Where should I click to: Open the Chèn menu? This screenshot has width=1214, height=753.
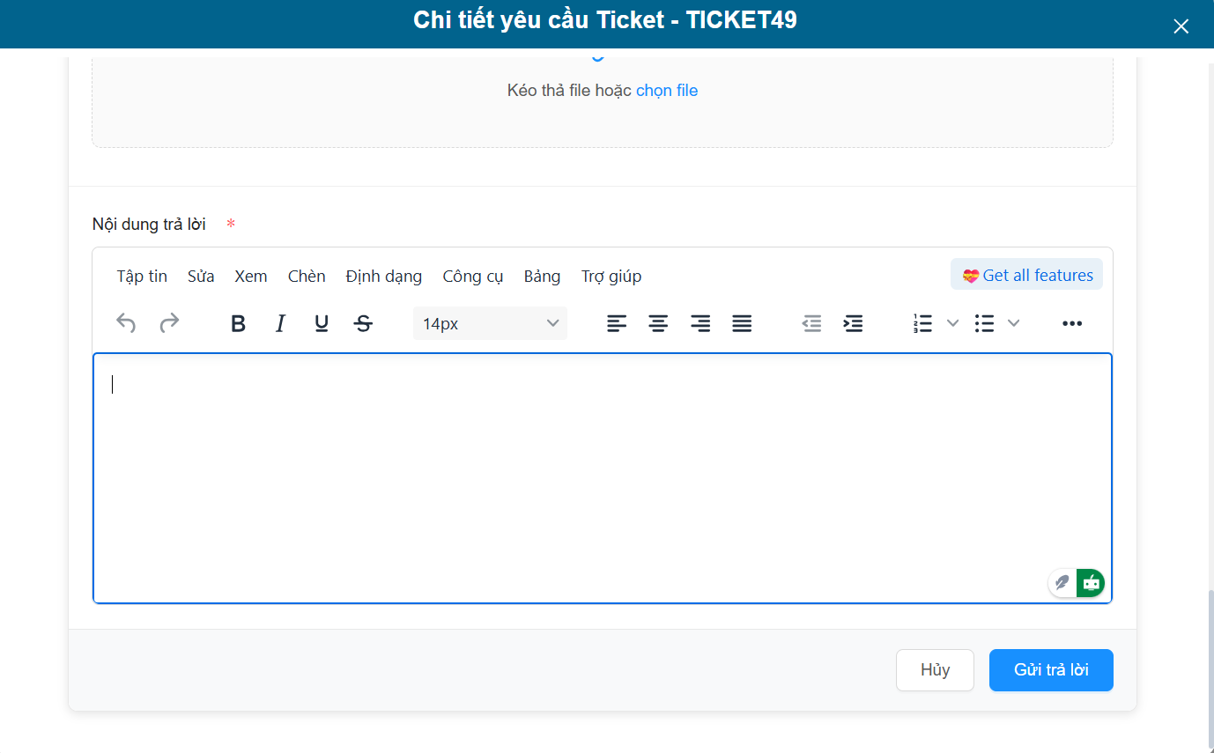pos(307,277)
